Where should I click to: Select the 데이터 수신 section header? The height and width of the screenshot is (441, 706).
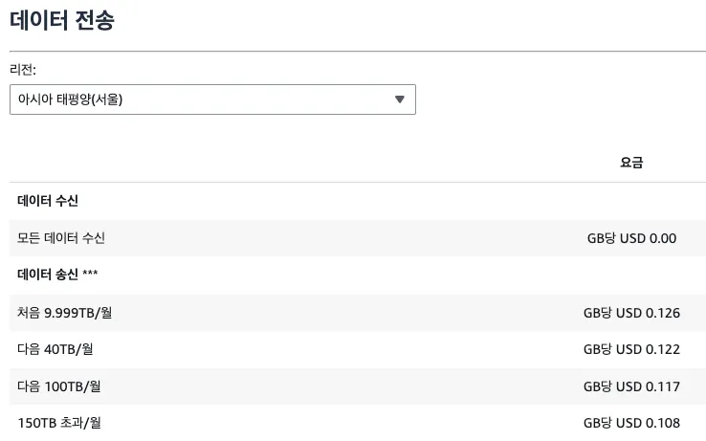tap(48, 201)
